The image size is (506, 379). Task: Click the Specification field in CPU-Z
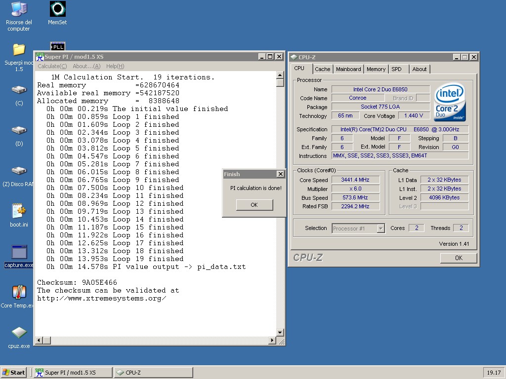pos(400,129)
